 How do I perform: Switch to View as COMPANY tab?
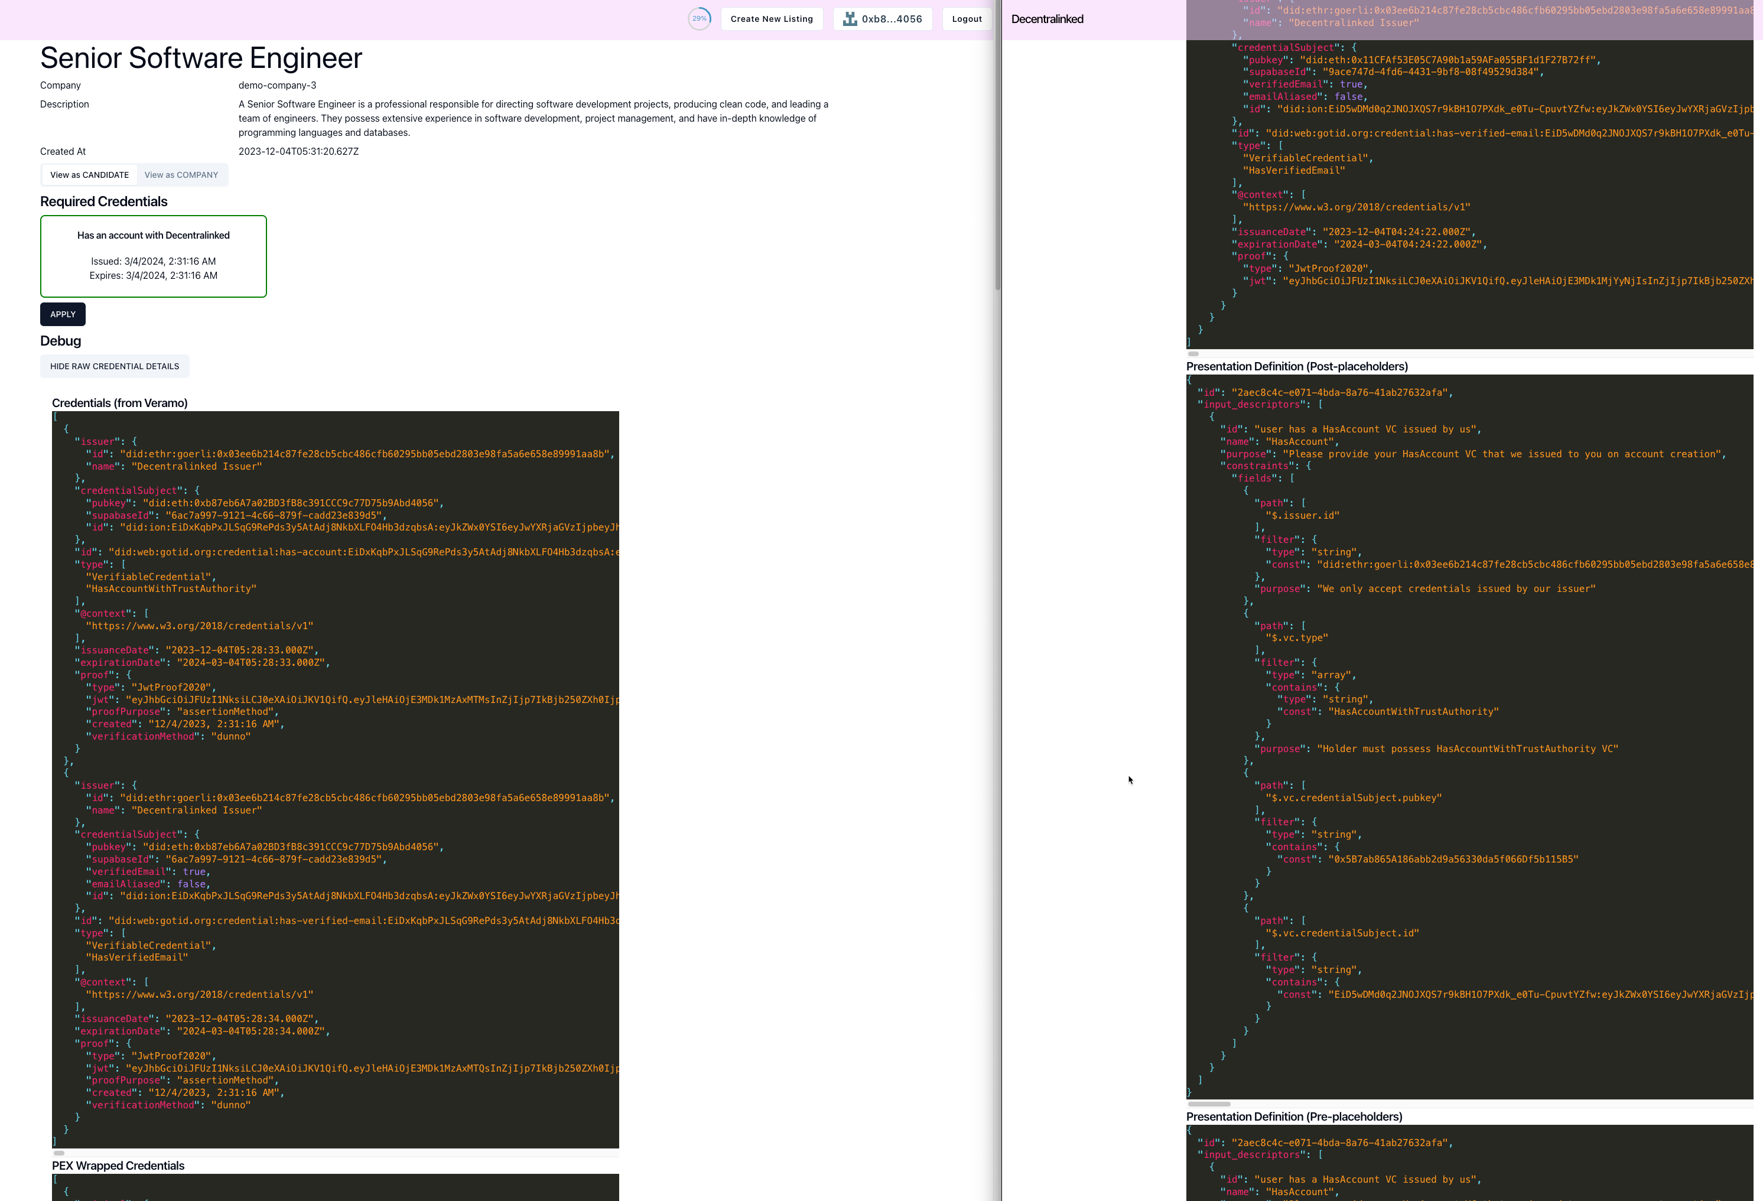point(181,175)
